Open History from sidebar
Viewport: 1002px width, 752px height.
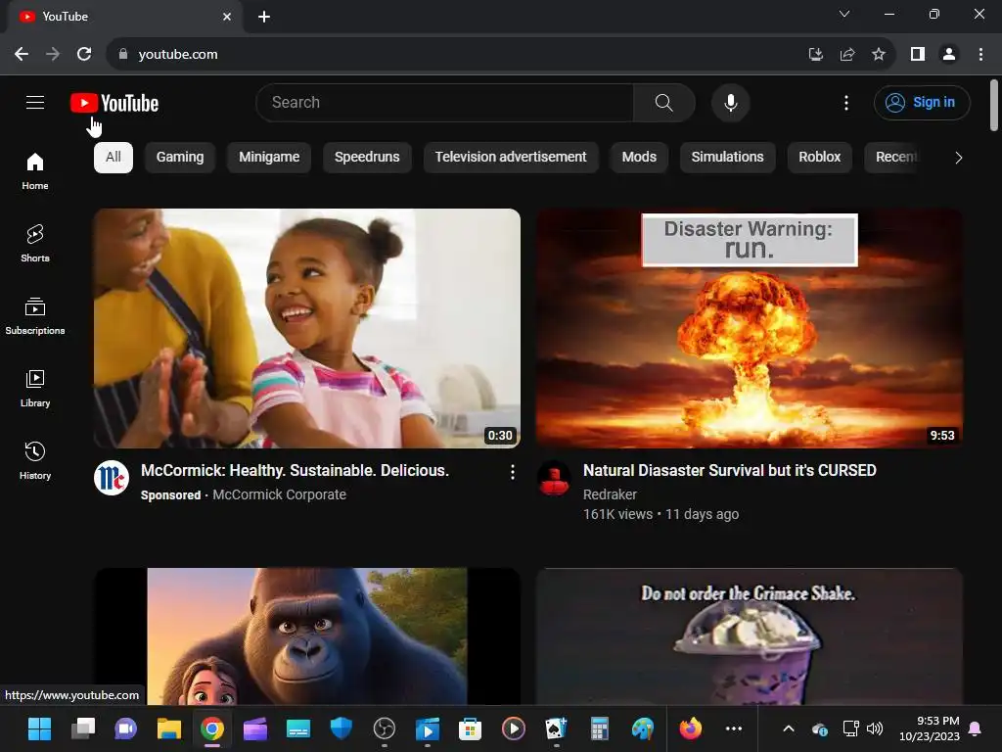coord(35,460)
